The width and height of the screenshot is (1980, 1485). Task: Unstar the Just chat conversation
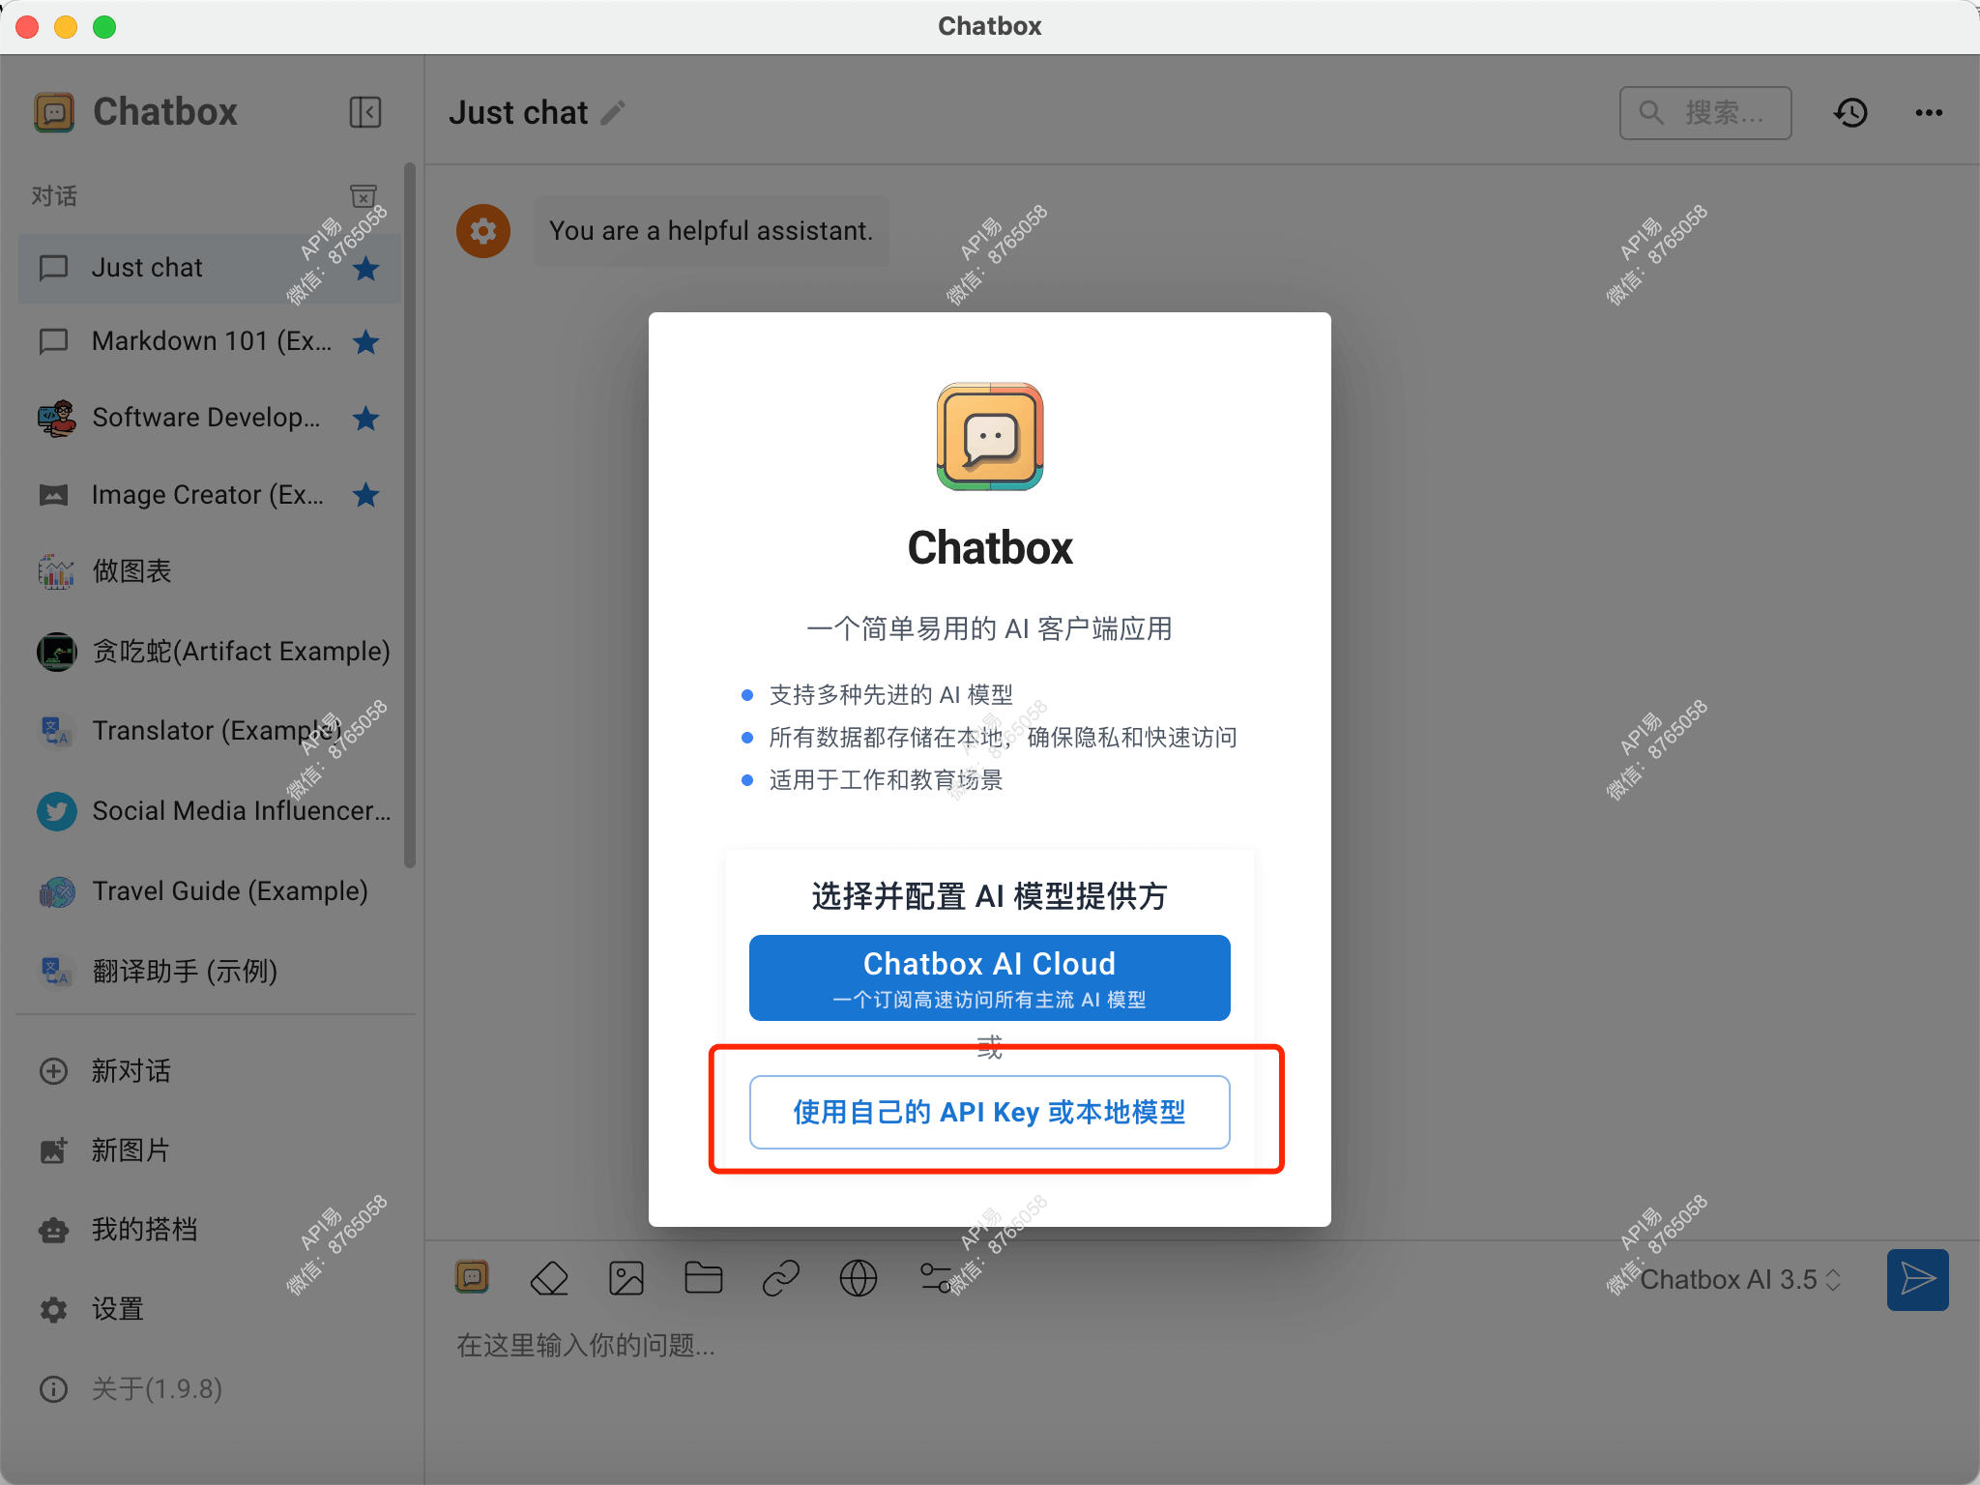pos(365,268)
